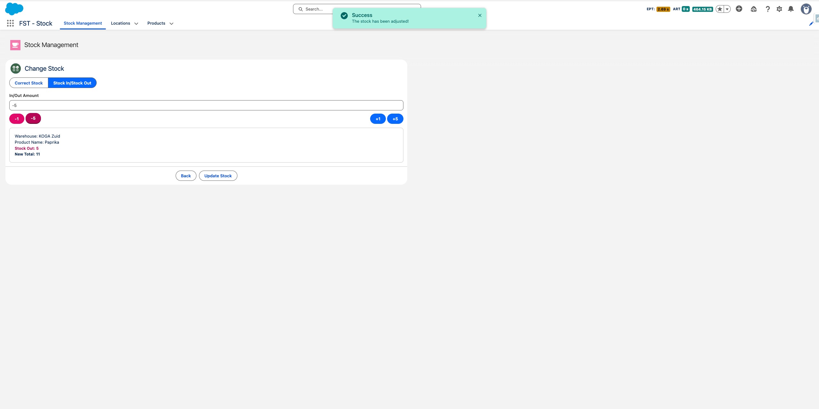
Task: Expand the favorites list dropdown arrow
Action: tap(727, 9)
